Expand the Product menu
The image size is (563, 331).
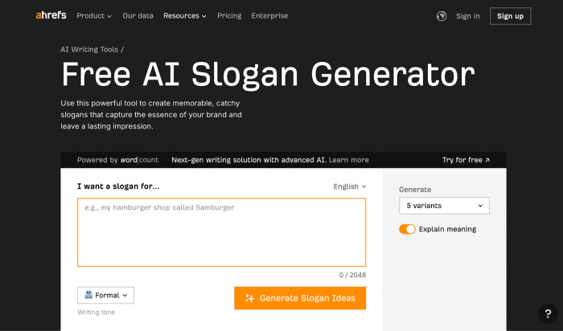coord(94,16)
